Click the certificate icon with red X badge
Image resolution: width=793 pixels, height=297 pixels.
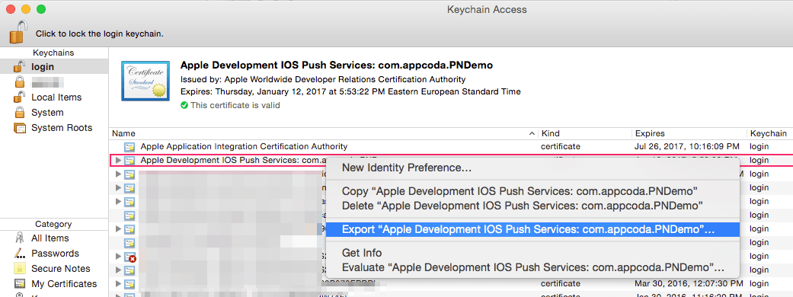click(130, 257)
